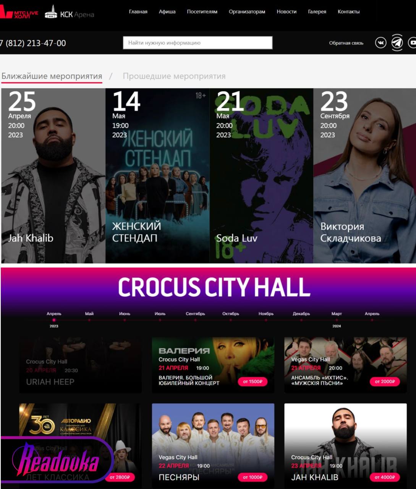
Task: Select the Ближайшие мероприятия tab
Action: pyautogui.click(x=52, y=76)
